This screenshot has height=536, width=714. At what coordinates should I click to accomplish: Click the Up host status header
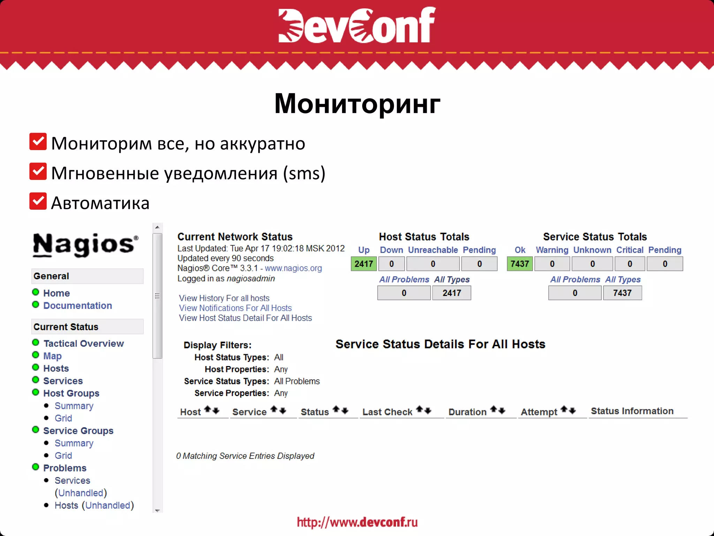click(364, 250)
